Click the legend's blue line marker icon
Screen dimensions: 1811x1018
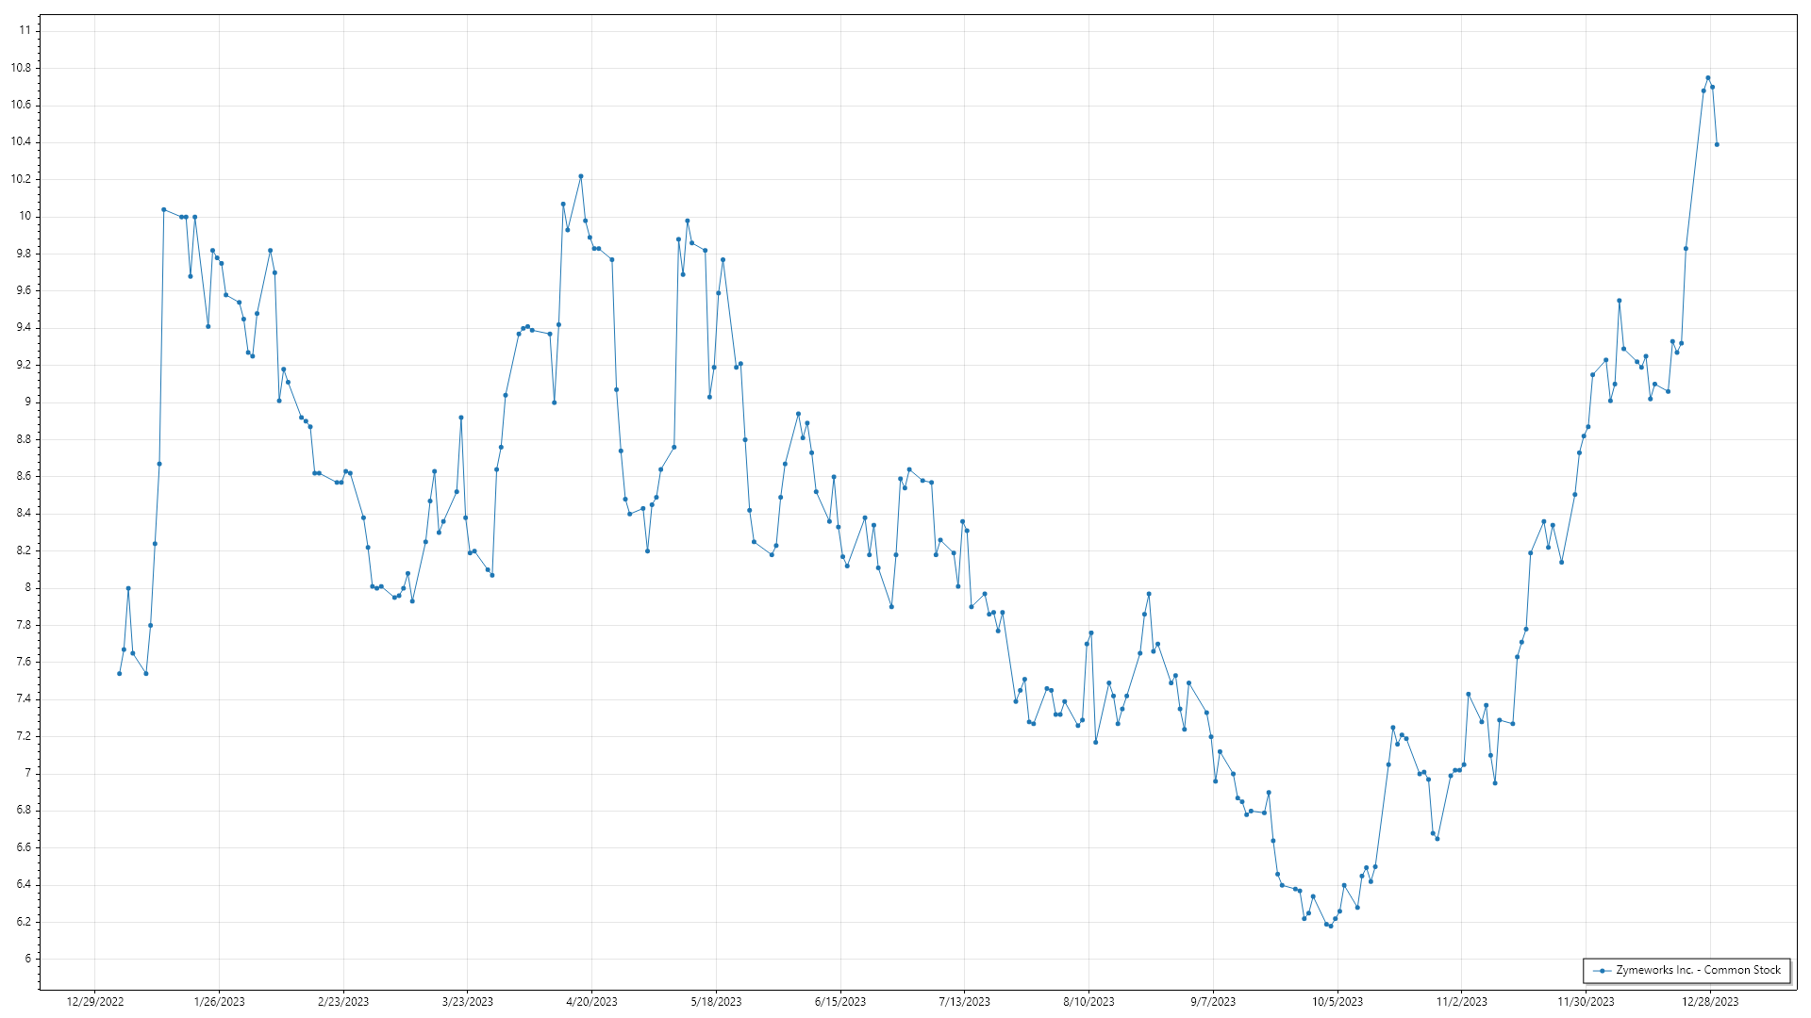[1602, 971]
